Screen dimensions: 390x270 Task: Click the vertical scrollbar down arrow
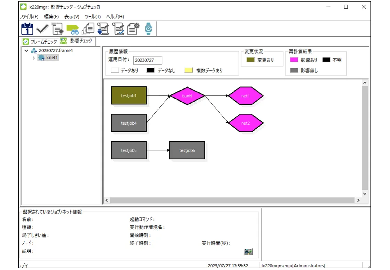[365, 194]
